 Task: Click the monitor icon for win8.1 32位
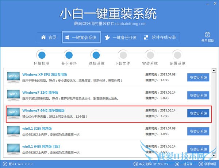point(13,131)
